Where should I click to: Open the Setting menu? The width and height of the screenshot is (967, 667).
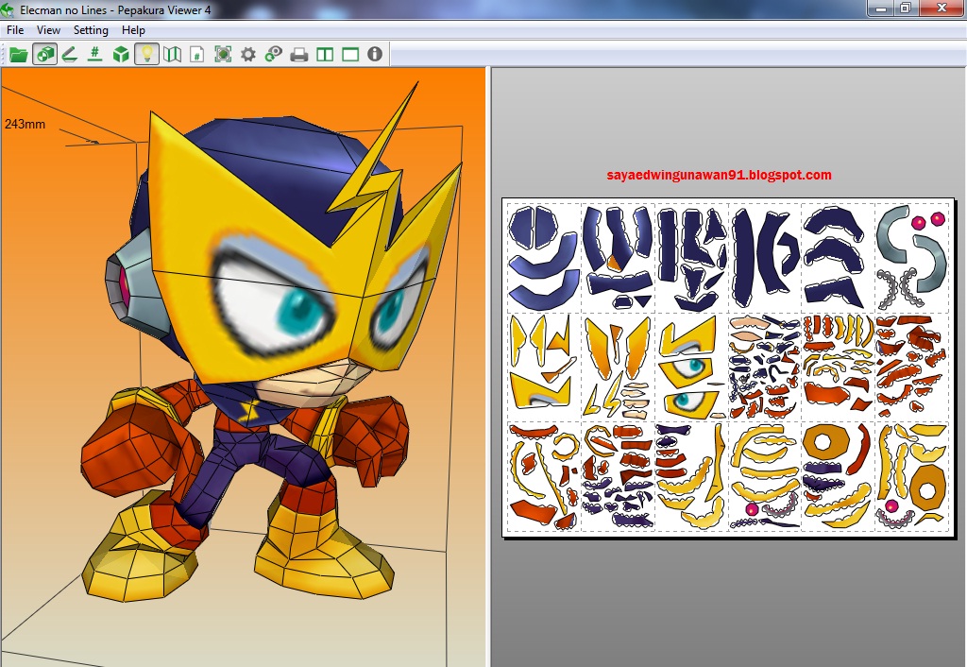click(91, 29)
